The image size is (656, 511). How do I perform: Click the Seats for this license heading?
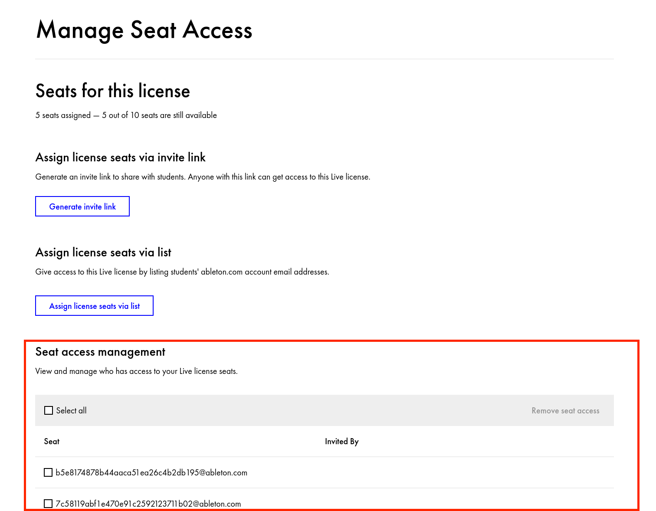[113, 91]
